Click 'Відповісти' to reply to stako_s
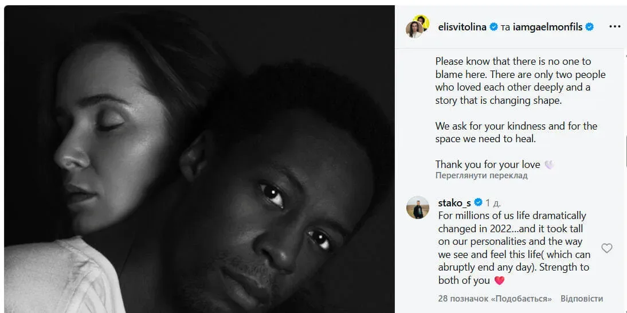 (x=581, y=299)
